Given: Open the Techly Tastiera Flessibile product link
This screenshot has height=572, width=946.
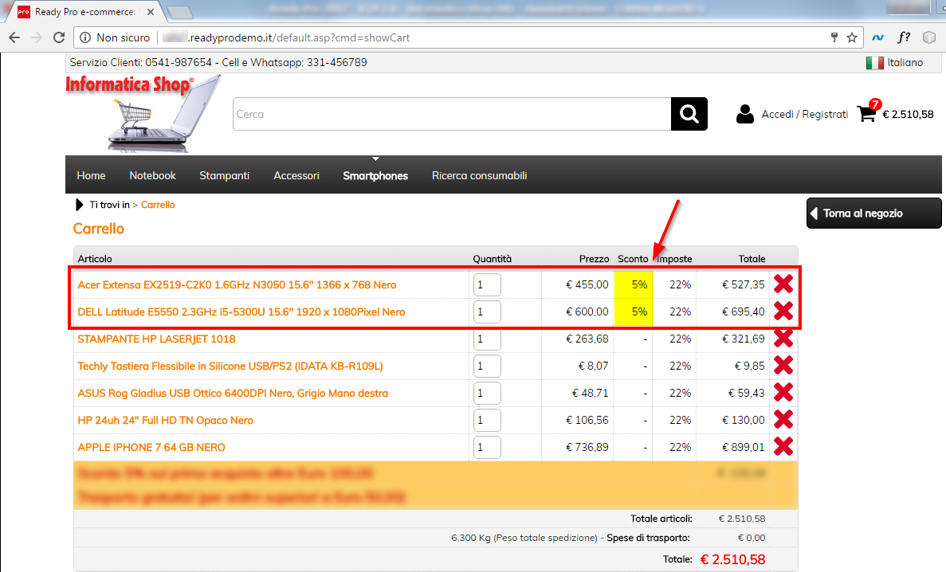Looking at the screenshot, I should click(x=230, y=366).
